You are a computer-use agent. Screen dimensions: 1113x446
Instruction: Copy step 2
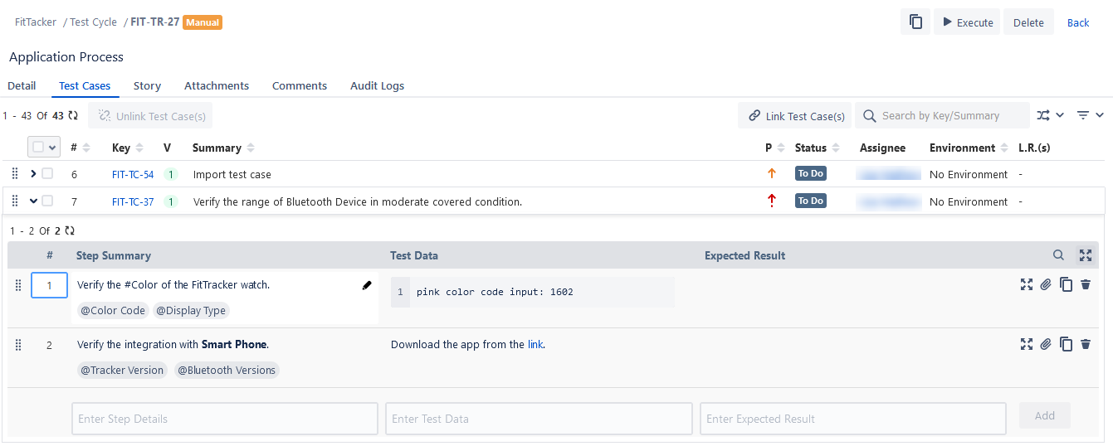point(1067,344)
